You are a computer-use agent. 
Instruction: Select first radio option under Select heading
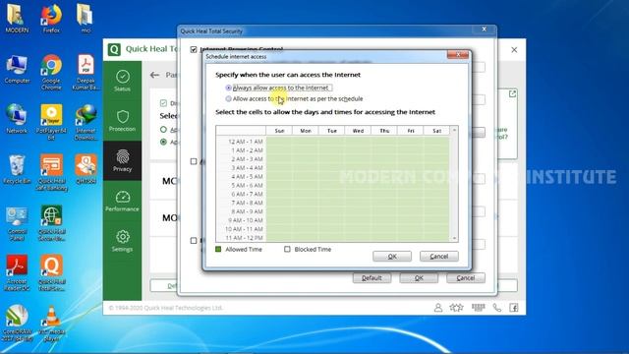163,130
